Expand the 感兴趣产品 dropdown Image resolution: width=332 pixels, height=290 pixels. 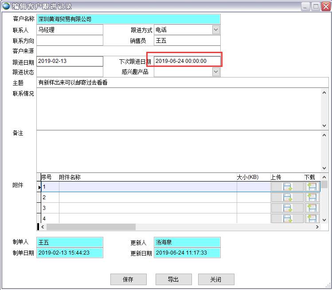click(216, 72)
